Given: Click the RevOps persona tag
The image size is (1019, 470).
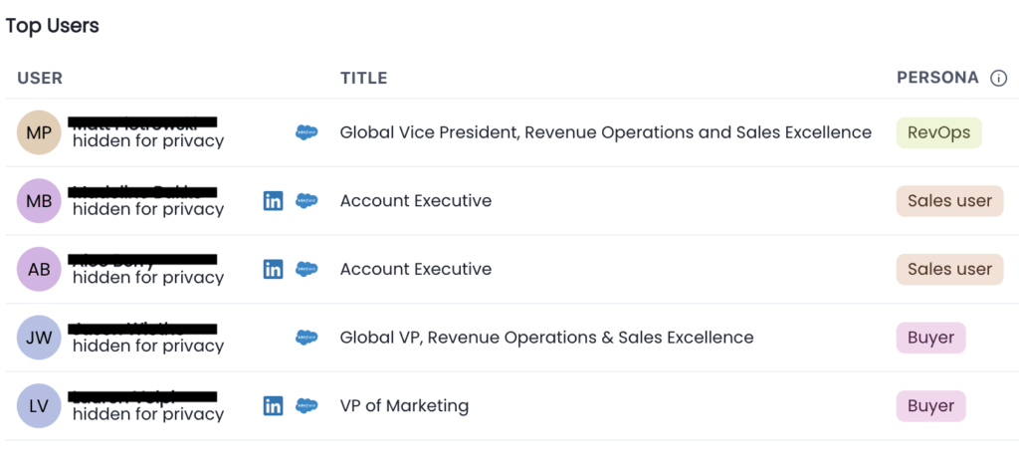Looking at the screenshot, I should pos(938,132).
